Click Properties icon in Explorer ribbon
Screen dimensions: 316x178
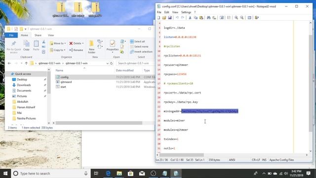113,44
